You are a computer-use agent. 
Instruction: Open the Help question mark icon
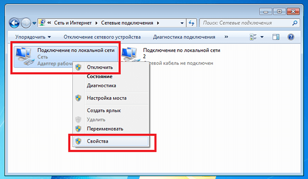pyautogui.click(x=291, y=37)
